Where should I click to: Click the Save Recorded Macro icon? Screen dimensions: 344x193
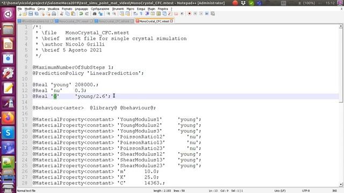[x=213, y=14]
